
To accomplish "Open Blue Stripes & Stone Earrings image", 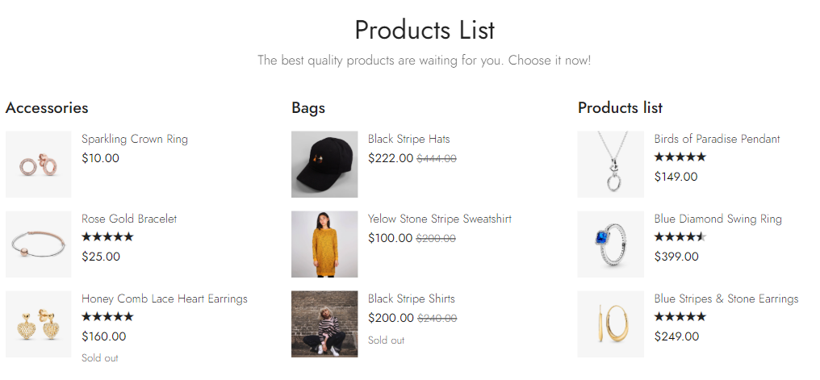I will point(610,324).
